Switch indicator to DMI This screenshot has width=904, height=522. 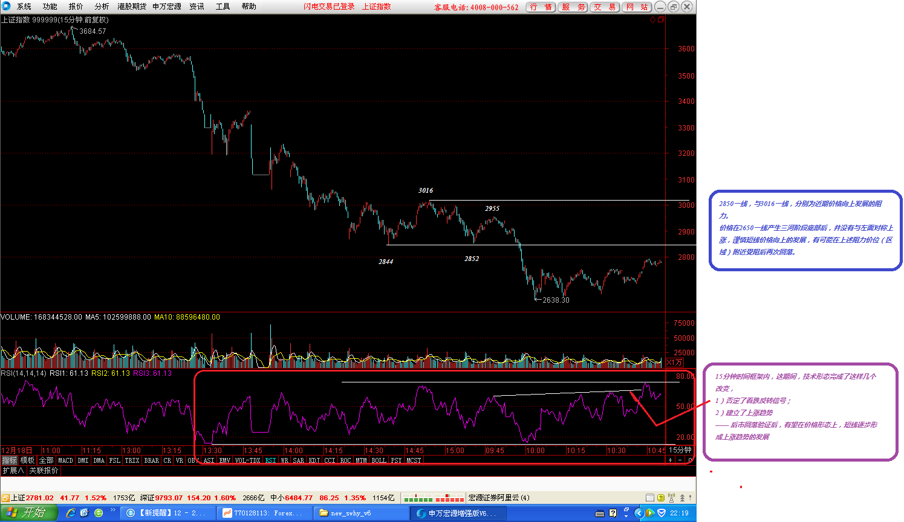tap(83, 460)
